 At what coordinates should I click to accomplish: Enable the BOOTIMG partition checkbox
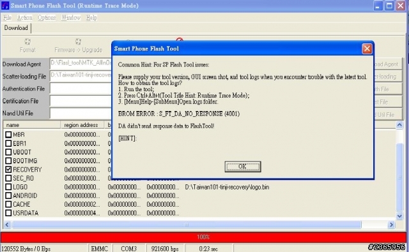(8, 161)
